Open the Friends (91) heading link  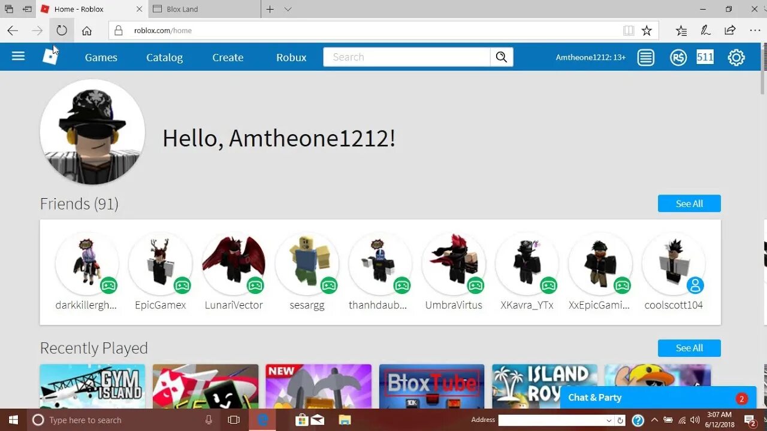(79, 204)
